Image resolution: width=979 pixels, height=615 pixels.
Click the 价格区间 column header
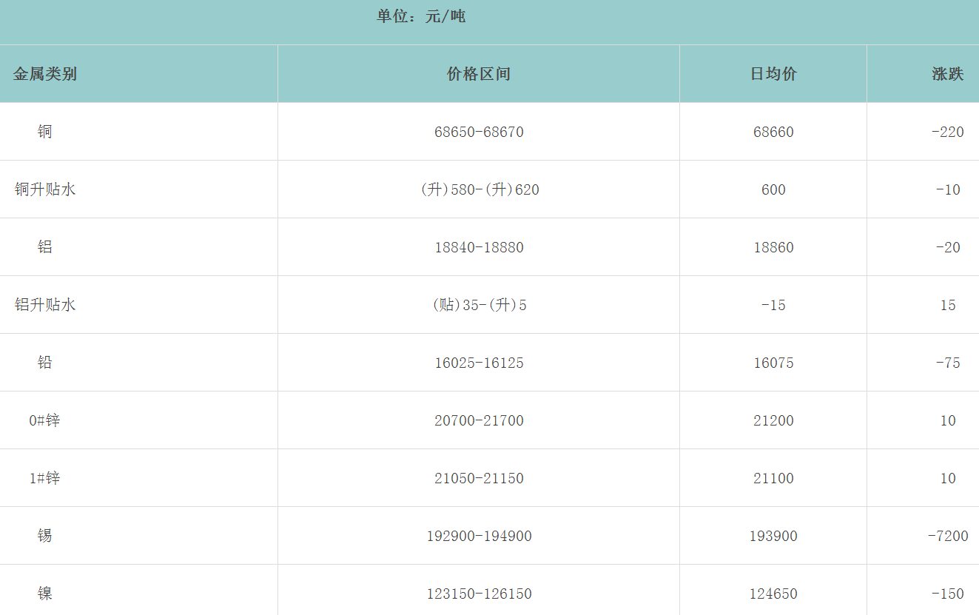479,74
